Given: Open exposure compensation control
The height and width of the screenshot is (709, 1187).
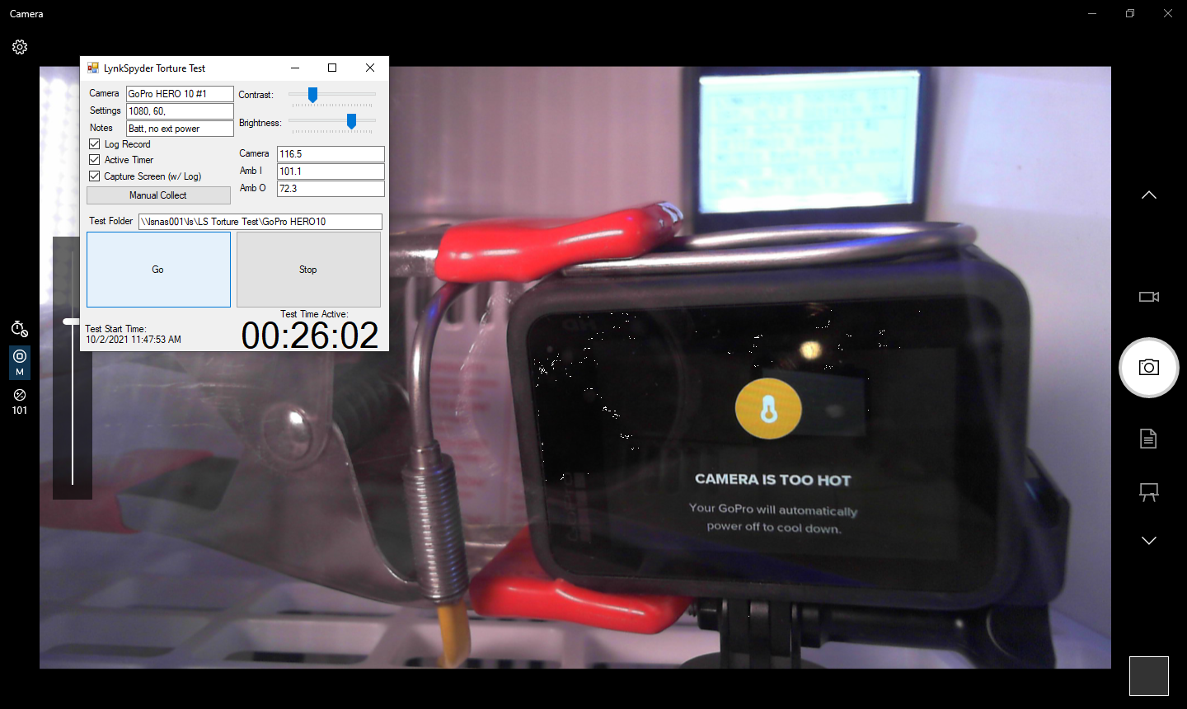Looking at the screenshot, I should pos(19,401).
